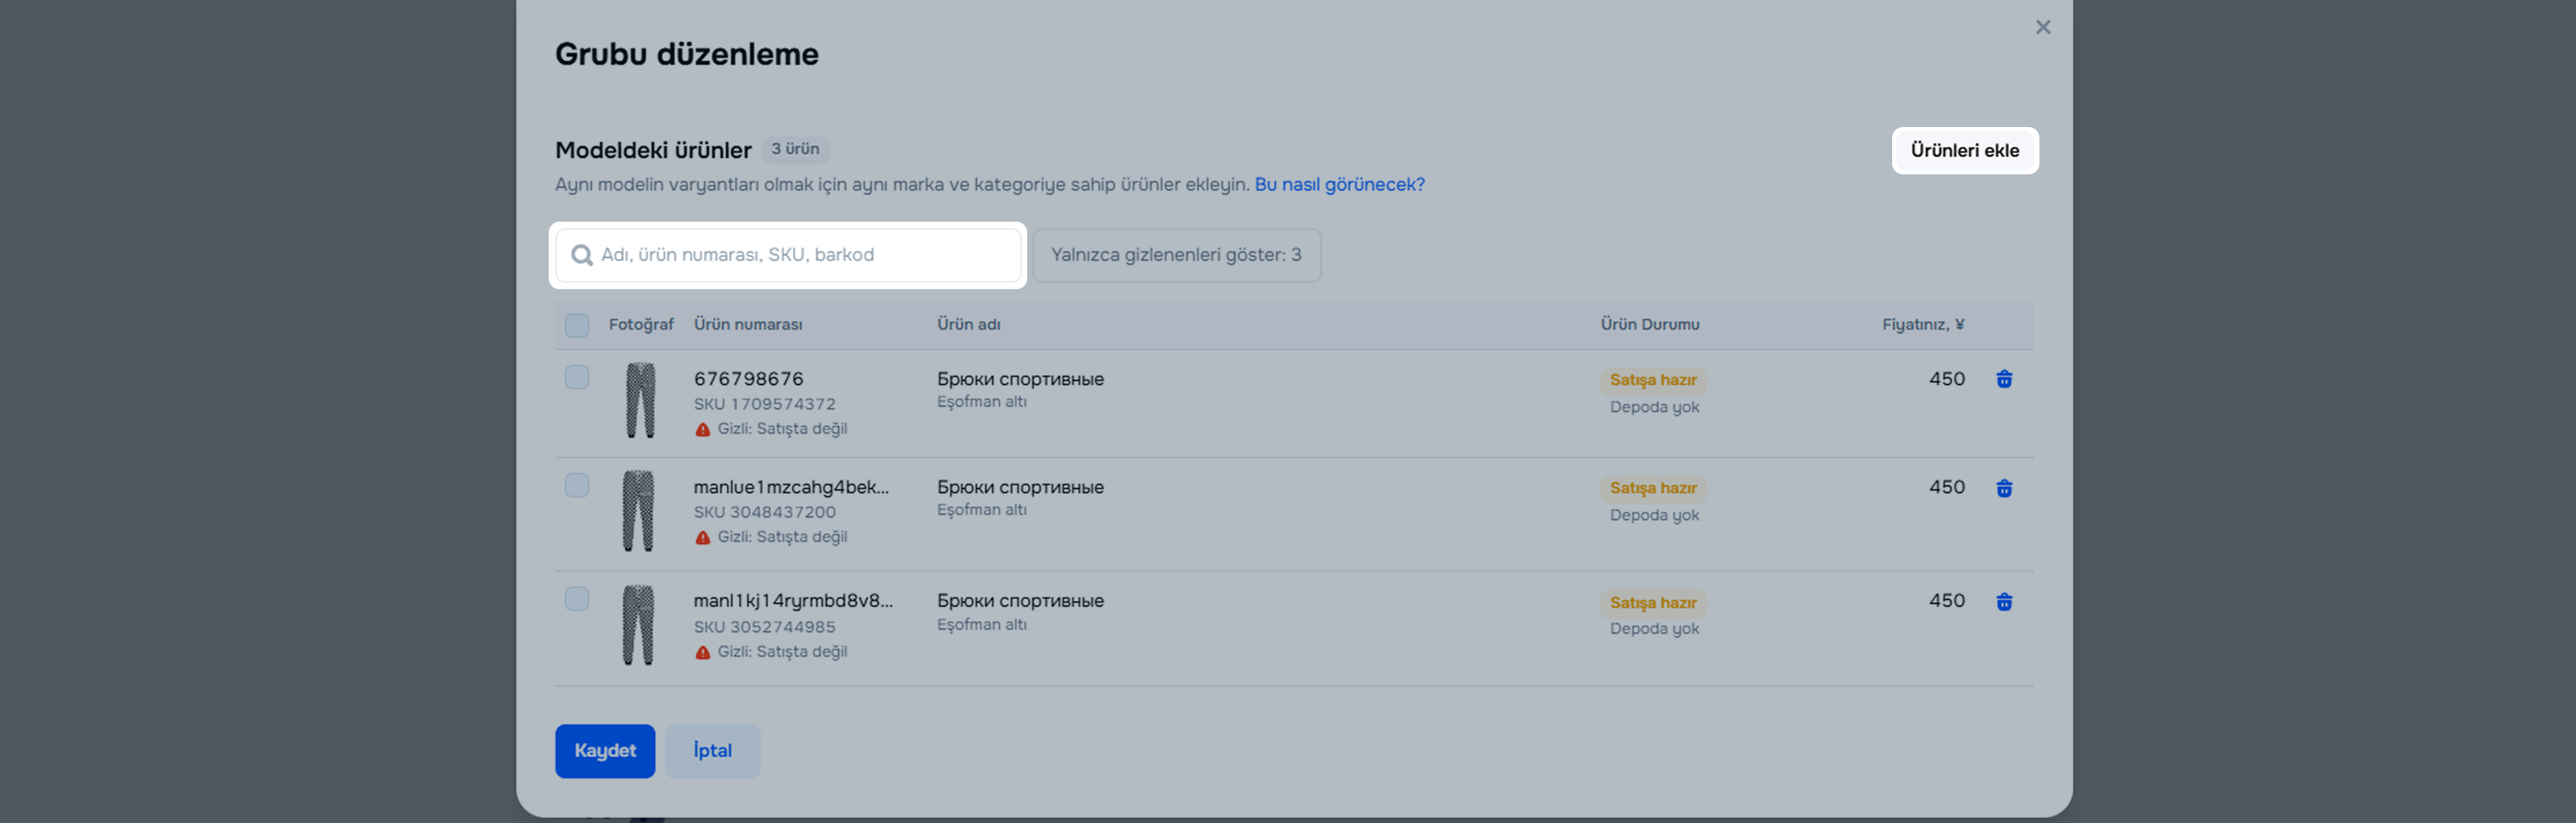The height and width of the screenshot is (823, 2576).
Task: Click the Satışa hazır badge in last row
Action: [1652, 602]
